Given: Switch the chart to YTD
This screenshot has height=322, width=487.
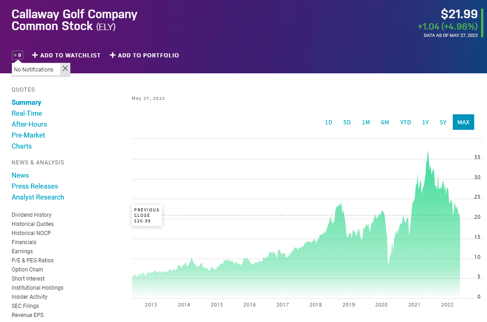Looking at the screenshot, I should point(405,123).
